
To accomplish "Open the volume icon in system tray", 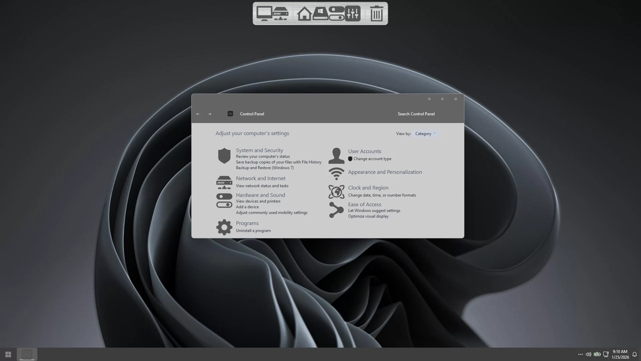I will 588,354.
